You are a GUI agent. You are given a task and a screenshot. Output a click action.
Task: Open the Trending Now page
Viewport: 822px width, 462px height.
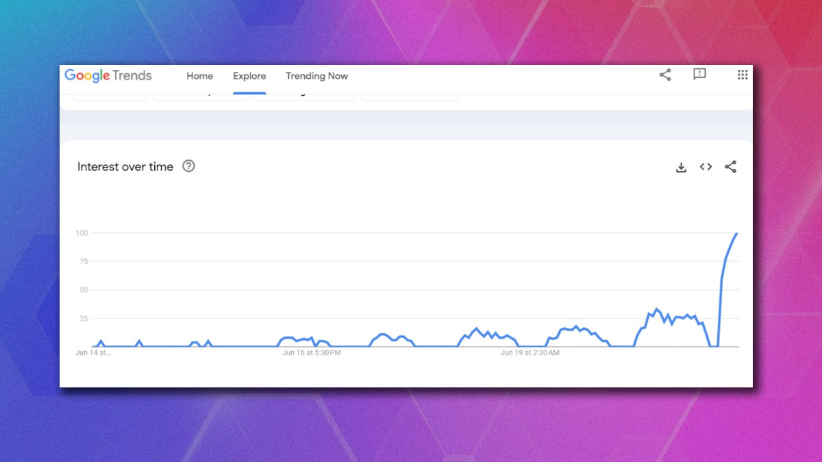(316, 76)
